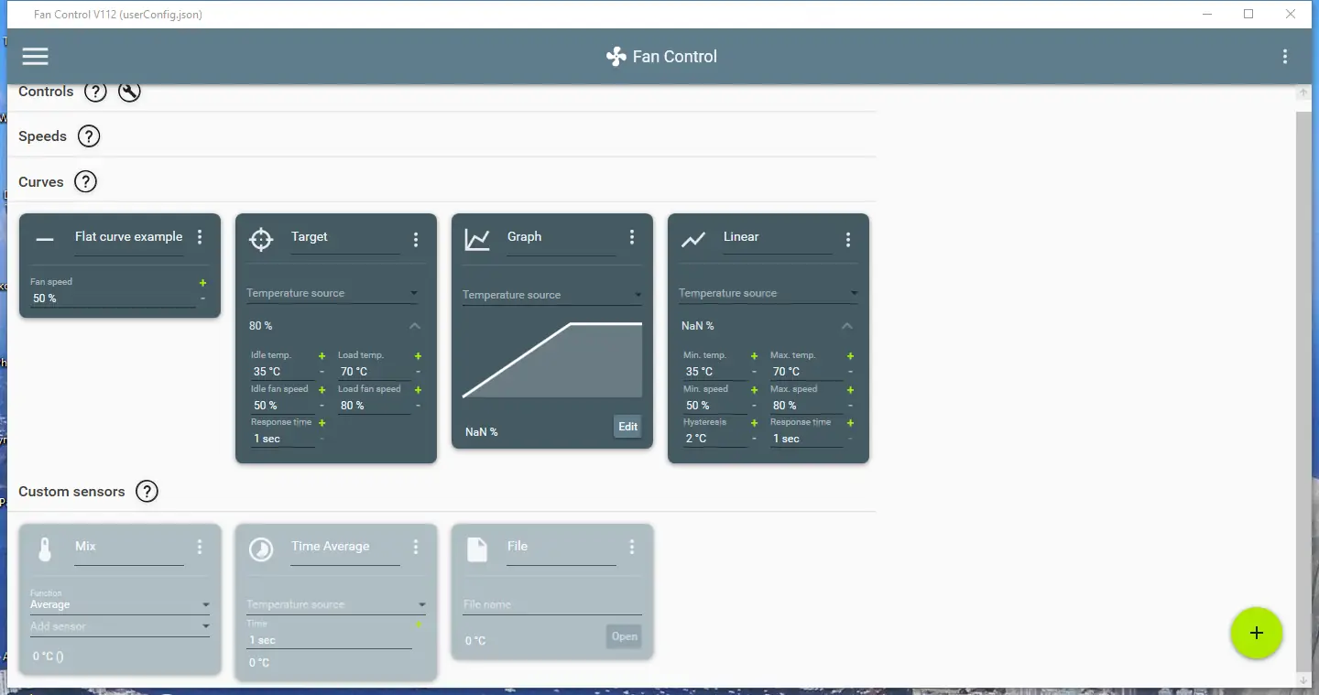This screenshot has height=695, width=1319.
Task: Open Temperature source dropdown on Linear card
Action: point(769,293)
